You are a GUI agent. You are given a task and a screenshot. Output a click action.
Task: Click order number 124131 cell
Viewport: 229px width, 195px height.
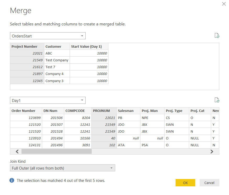click(26, 145)
